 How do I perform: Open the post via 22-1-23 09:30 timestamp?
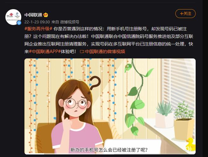37,22
